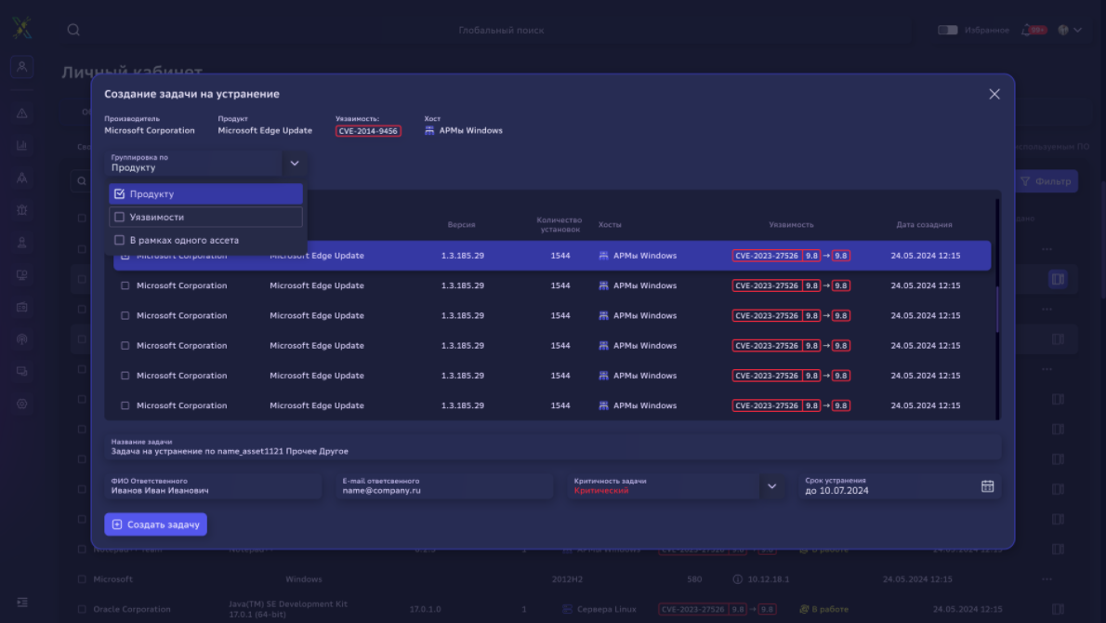This screenshot has height=623, width=1106.
Task: Click the info icon beside 10.12.18.1
Action: 737,579
